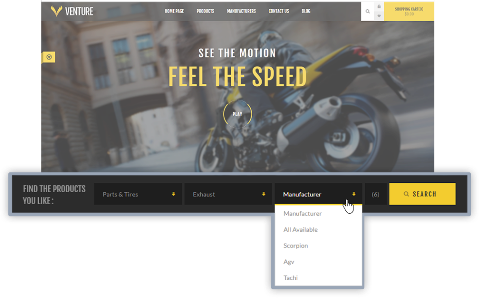Viewport: 481px width, 298px height.
Task: Open the Products navigation menu
Action: (x=205, y=11)
